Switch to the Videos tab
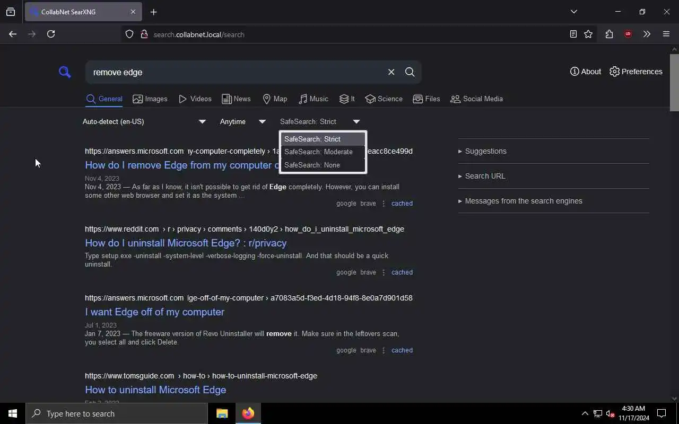Screen dimensions: 679x424 pyautogui.click(x=195, y=99)
